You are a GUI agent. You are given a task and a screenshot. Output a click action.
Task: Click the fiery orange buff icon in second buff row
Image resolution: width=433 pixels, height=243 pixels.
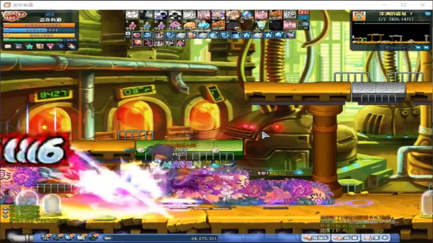click(137, 43)
